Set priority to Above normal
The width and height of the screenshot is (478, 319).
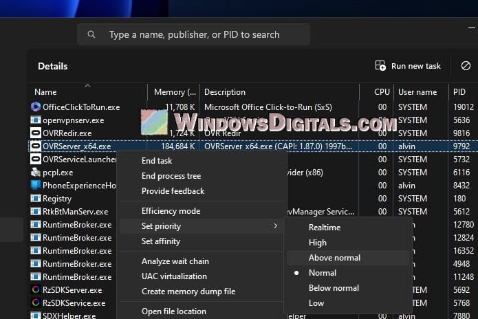click(334, 258)
